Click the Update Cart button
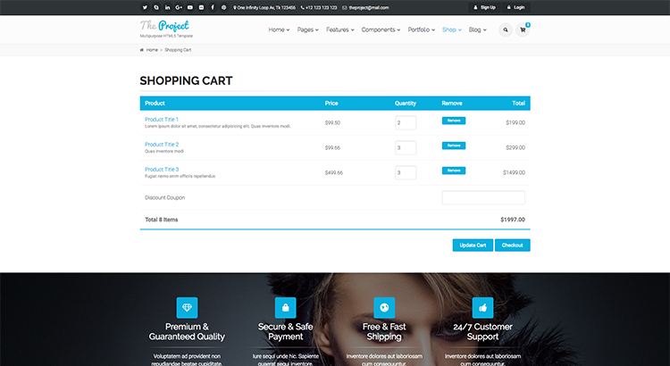This screenshot has height=366, width=670. click(x=473, y=245)
